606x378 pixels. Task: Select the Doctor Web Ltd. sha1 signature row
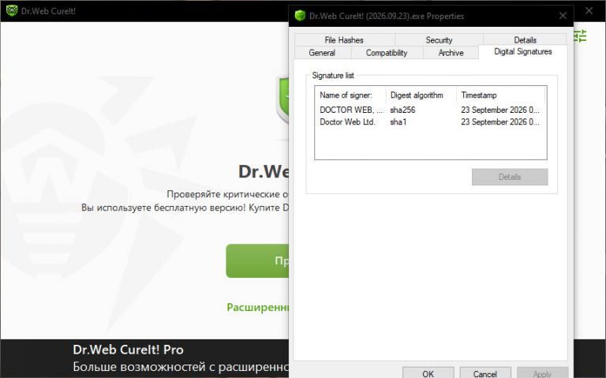430,122
